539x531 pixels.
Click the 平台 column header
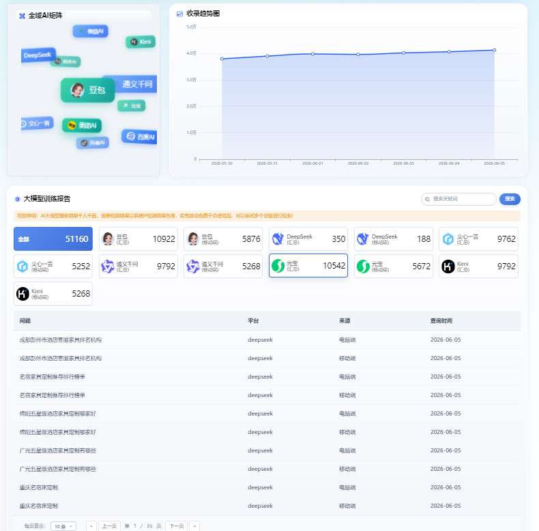click(253, 321)
